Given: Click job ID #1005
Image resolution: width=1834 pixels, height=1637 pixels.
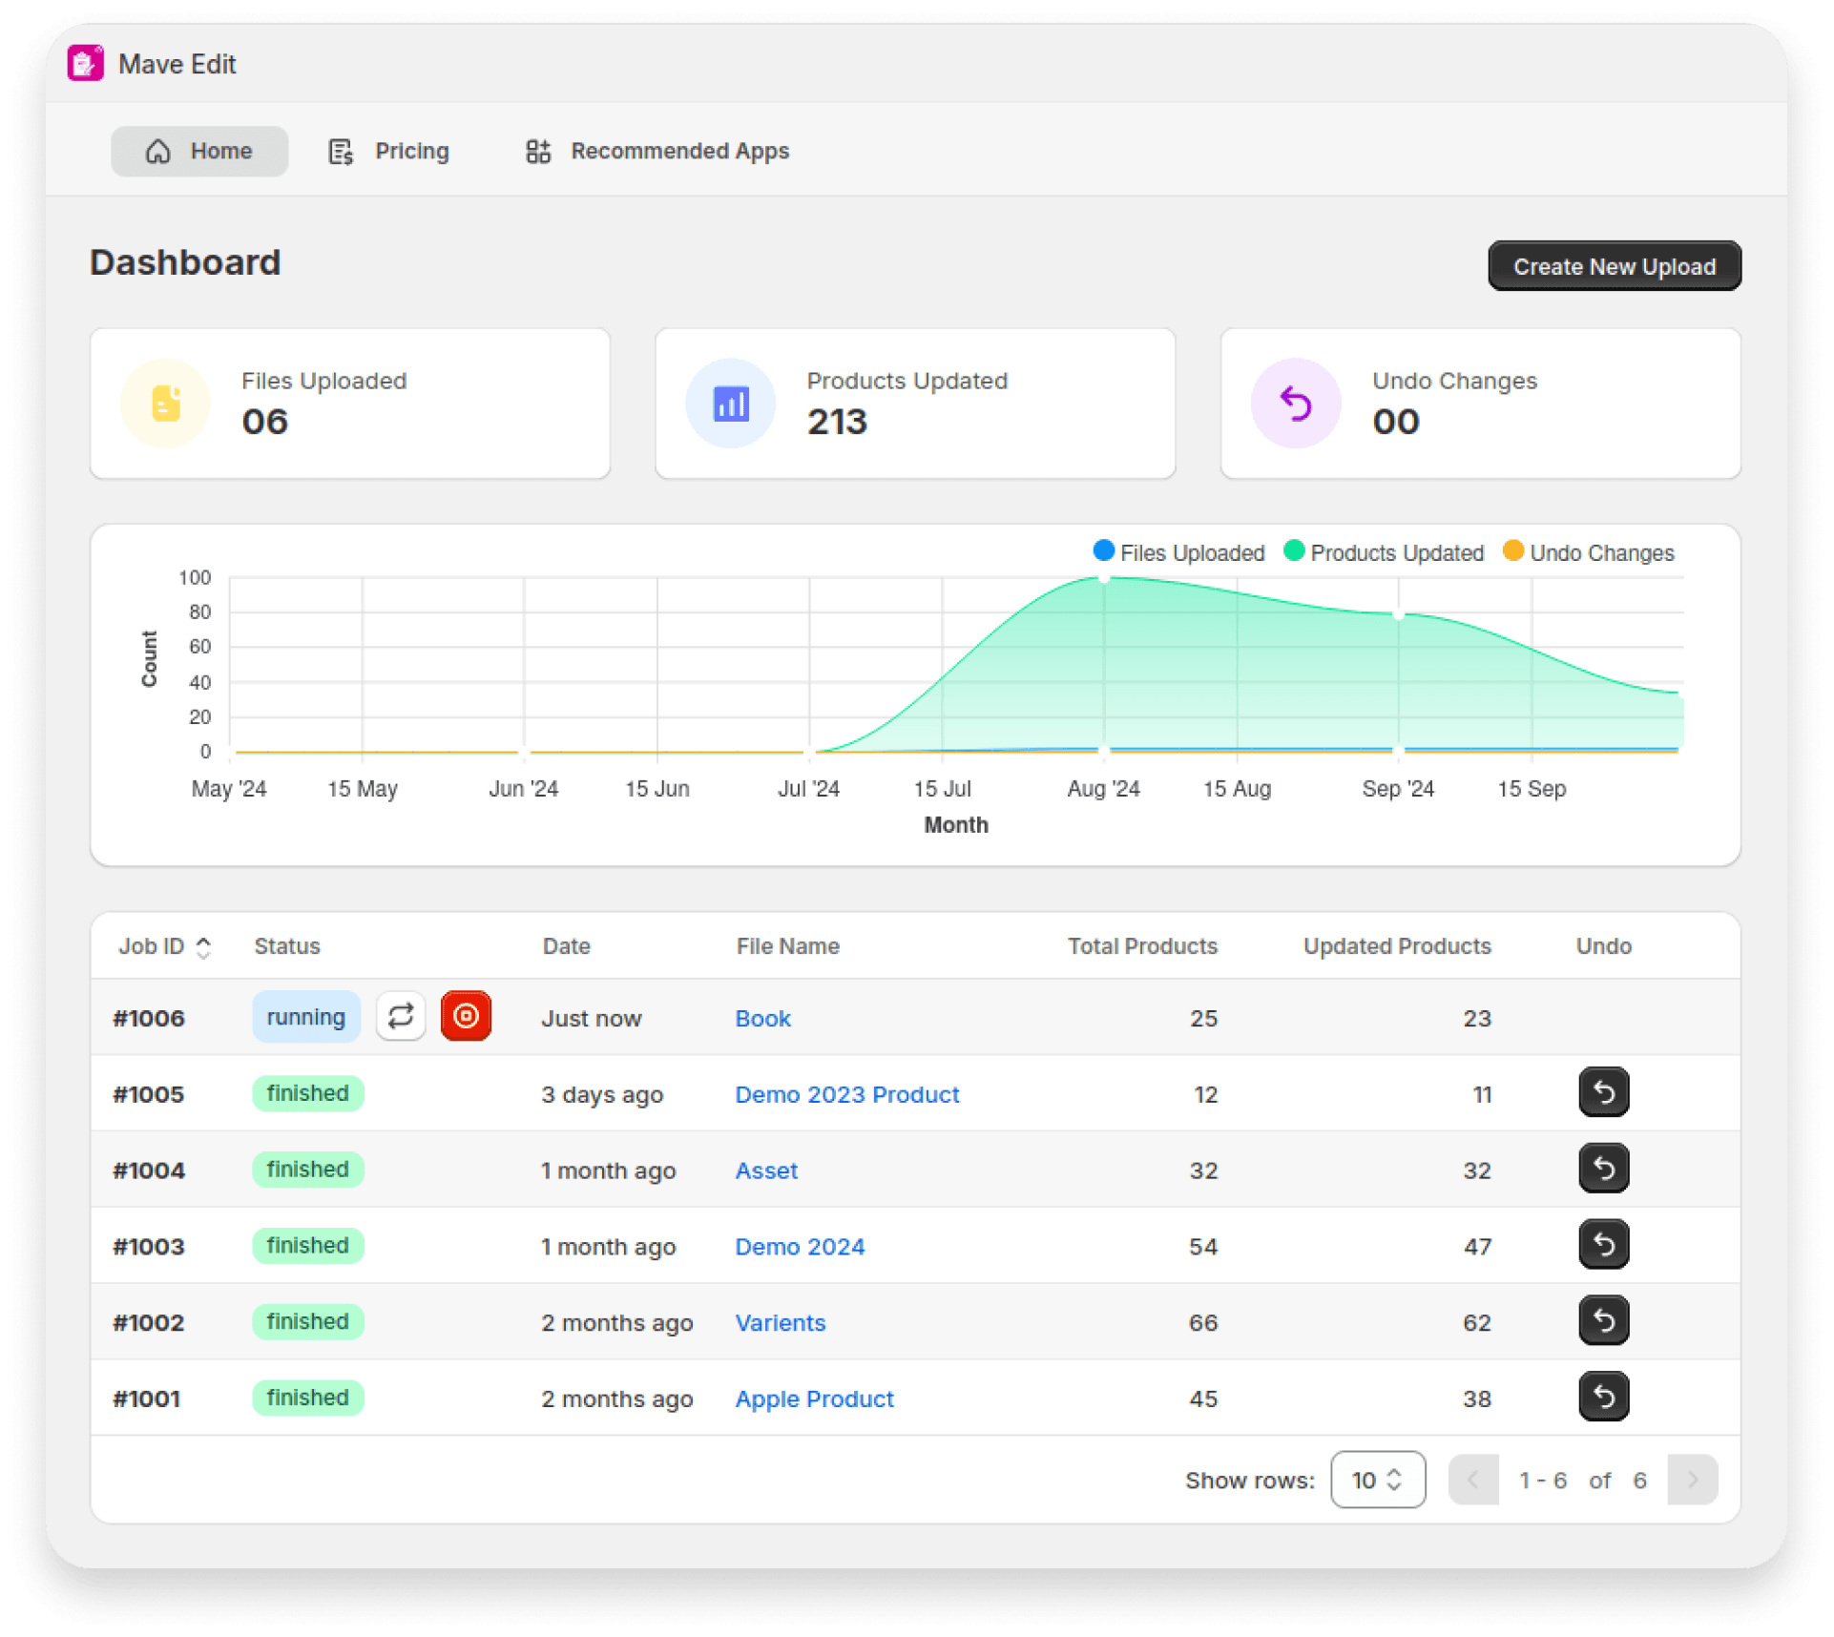Looking at the screenshot, I should 149,1094.
